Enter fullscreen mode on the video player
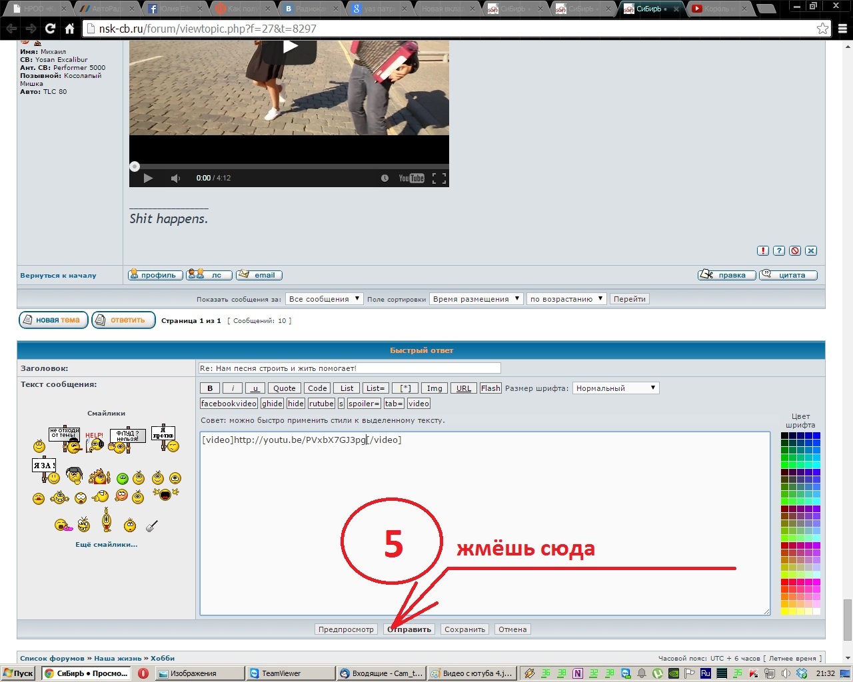 click(x=438, y=178)
